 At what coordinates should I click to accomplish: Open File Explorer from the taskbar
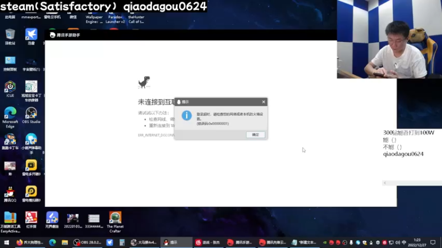(x=65, y=242)
